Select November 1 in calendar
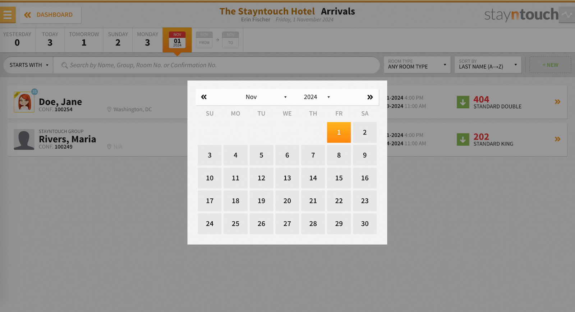575x312 pixels. point(339,132)
